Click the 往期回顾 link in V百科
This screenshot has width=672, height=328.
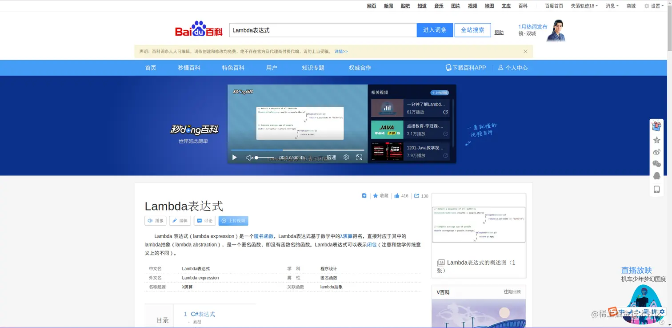point(512,292)
